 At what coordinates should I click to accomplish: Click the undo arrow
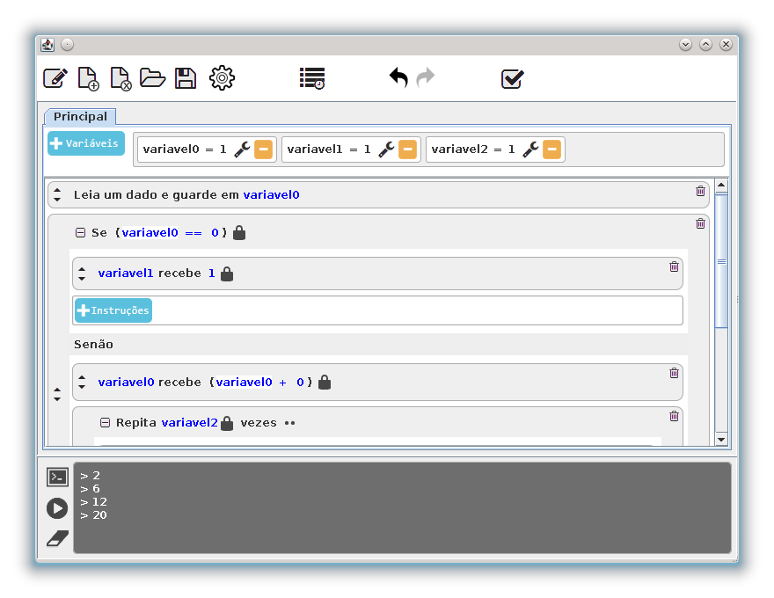(398, 78)
